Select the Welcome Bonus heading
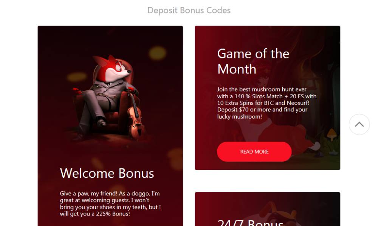This screenshot has height=226, width=378. pyautogui.click(x=107, y=173)
